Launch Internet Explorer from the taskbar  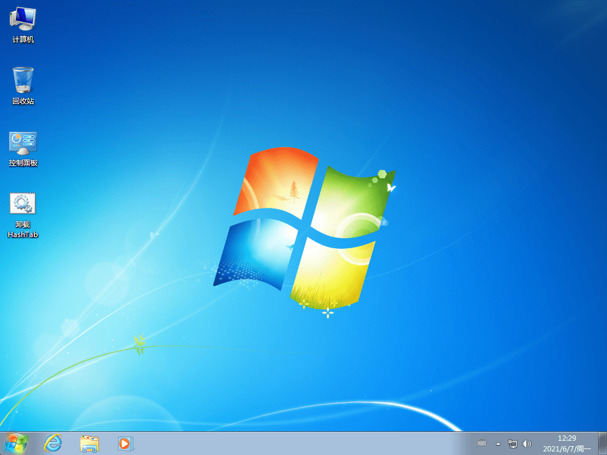(53, 444)
